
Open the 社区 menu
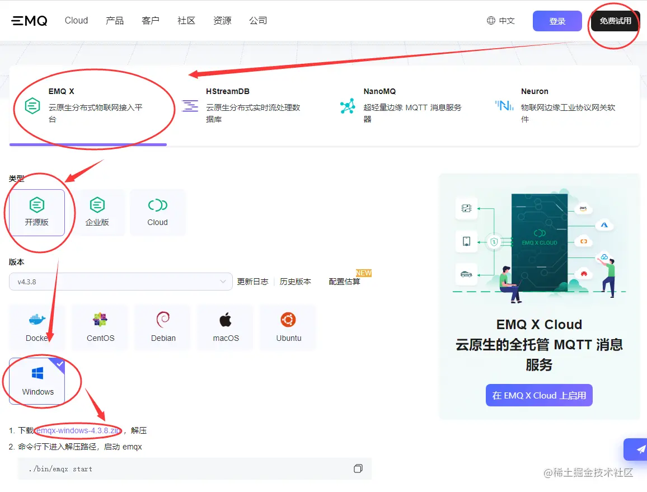tap(186, 21)
